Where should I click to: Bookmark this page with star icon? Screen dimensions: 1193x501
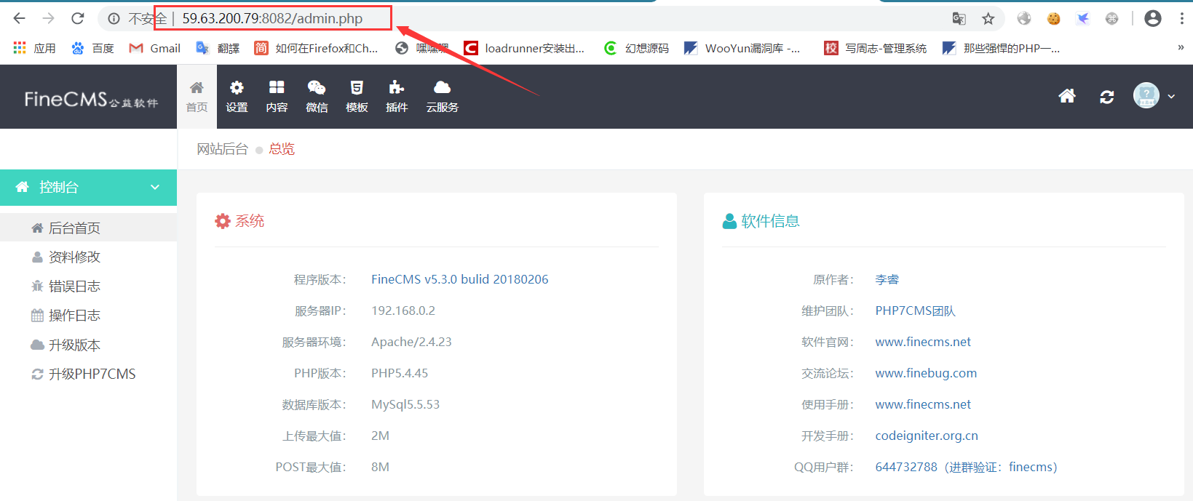(x=988, y=19)
